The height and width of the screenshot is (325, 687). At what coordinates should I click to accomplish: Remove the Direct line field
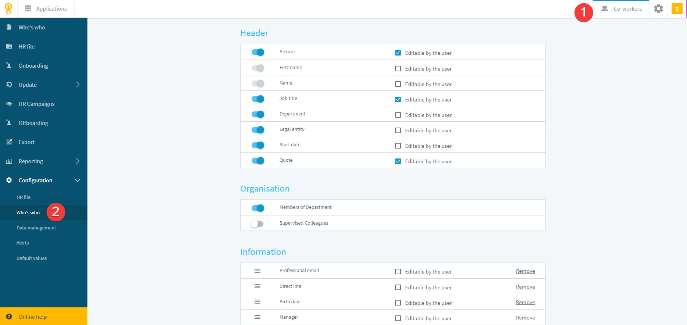point(525,287)
